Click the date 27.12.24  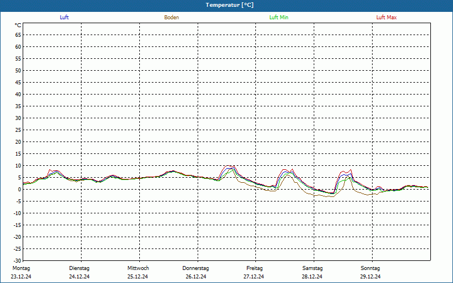(x=254, y=277)
